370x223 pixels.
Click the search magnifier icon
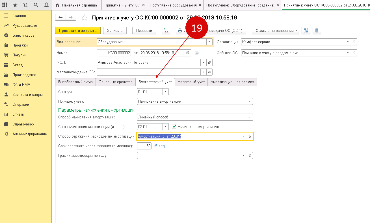click(36, 5)
